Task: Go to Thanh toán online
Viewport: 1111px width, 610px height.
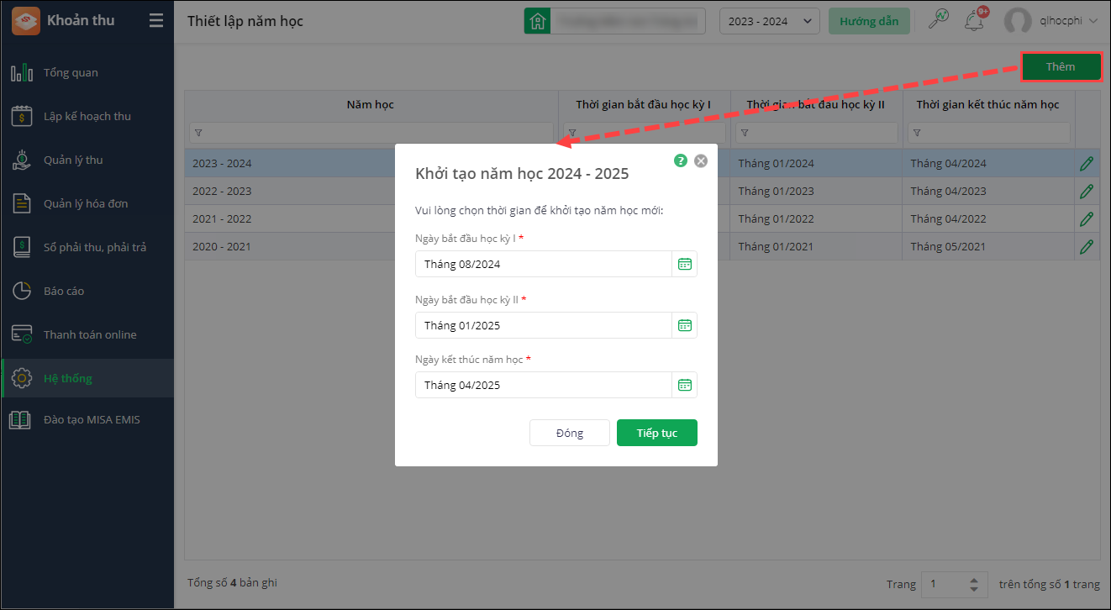Action: [87, 335]
